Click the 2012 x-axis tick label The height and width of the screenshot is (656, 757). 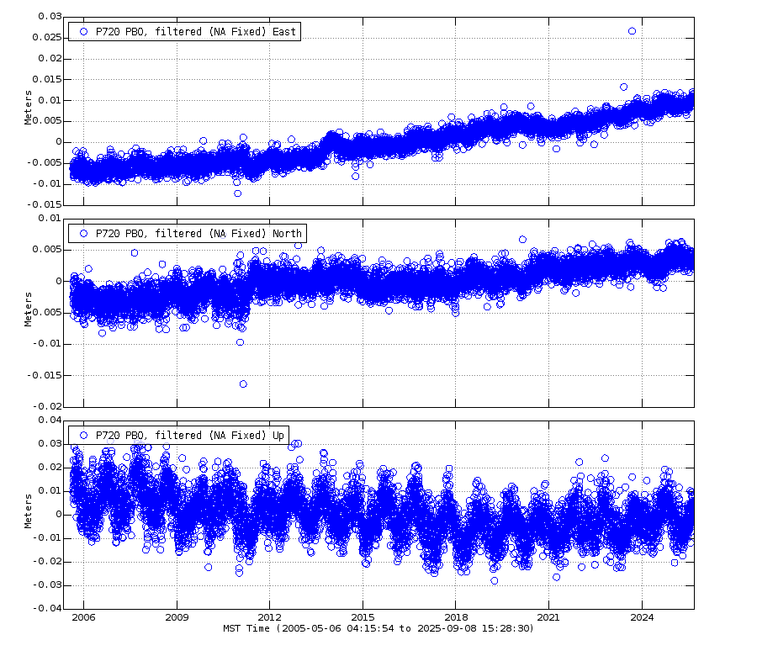[269, 617]
